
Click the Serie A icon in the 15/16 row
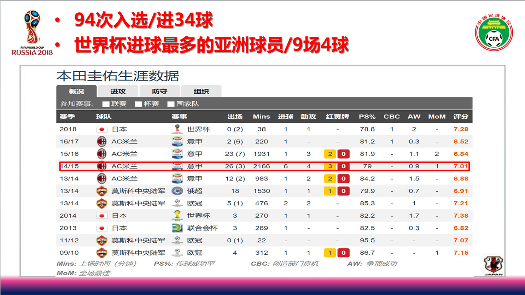tap(177, 154)
